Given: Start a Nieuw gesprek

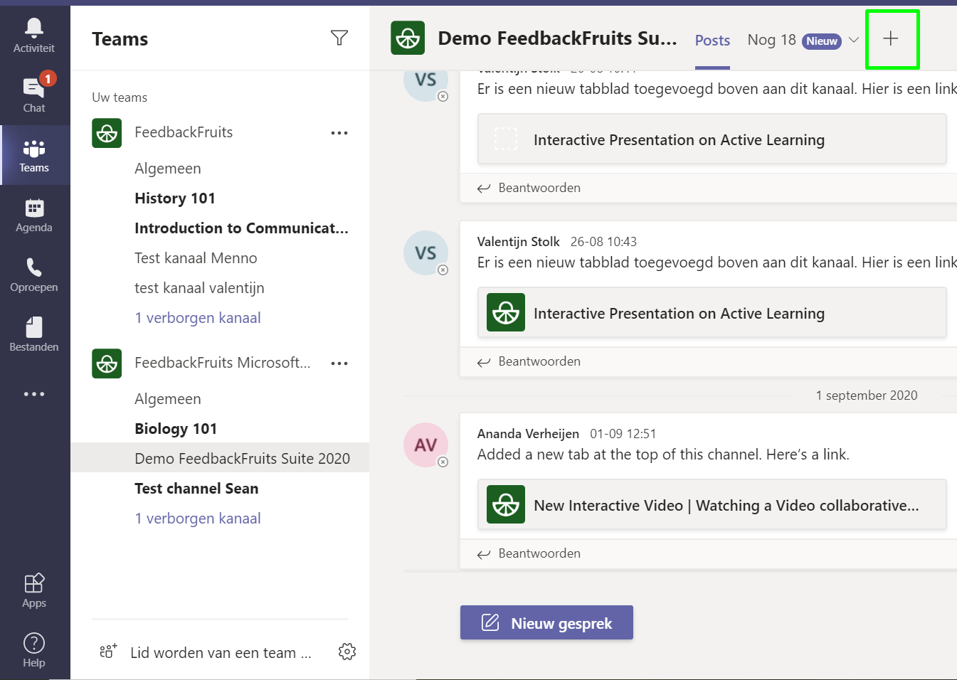Looking at the screenshot, I should tap(546, 622).
